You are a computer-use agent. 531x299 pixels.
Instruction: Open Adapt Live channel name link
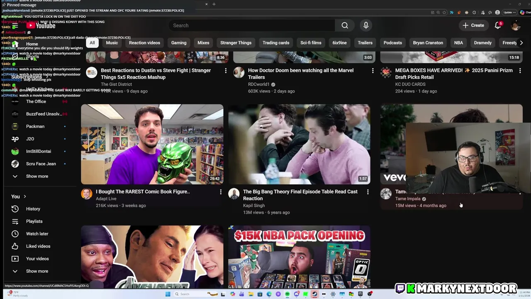[x=106, y=199]
